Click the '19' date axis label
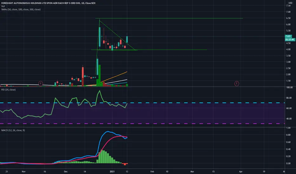Image resolution: width=296 pixels, height=174 pixels. point(264,171)
